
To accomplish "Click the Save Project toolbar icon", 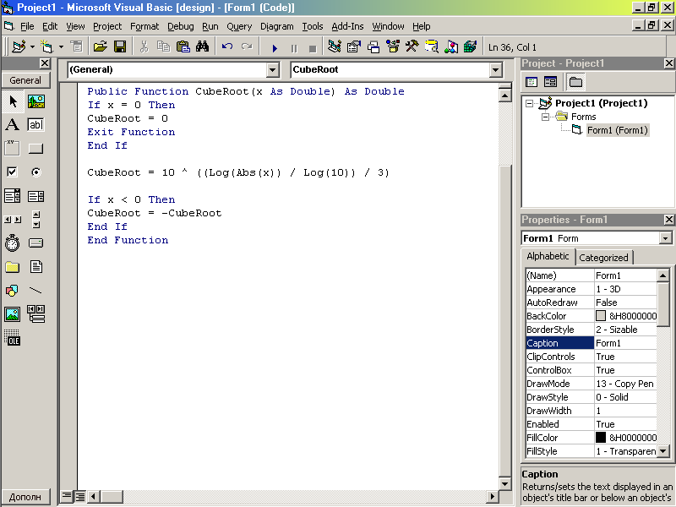I will click(x=120, y=46).
